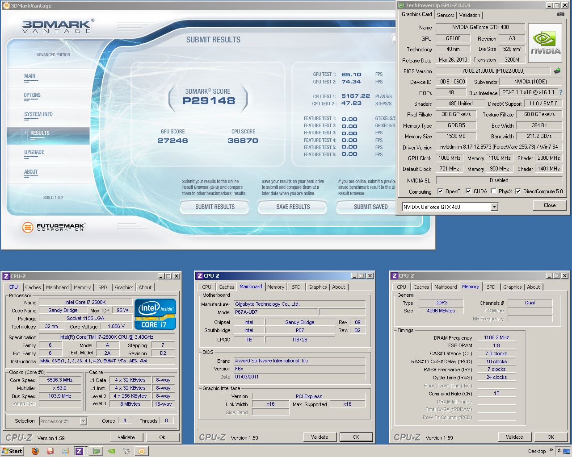This screenshot has width=572, height=457.
Task: Click the Close button in GPU-Z
Action: click(550, 205)
